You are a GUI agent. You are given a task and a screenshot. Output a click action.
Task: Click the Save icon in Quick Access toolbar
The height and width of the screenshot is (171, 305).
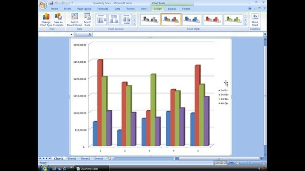tap(51, 3)
